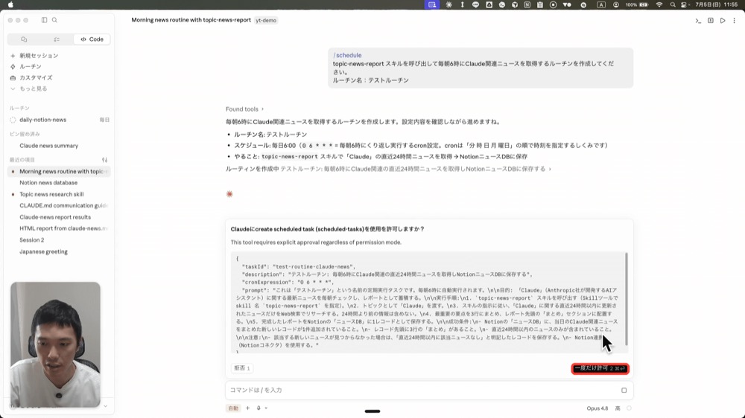Screen dimensions: 745x418
Task: Click the yt-demo project tag
Action: pyautogui.click(x=266, y=20)
